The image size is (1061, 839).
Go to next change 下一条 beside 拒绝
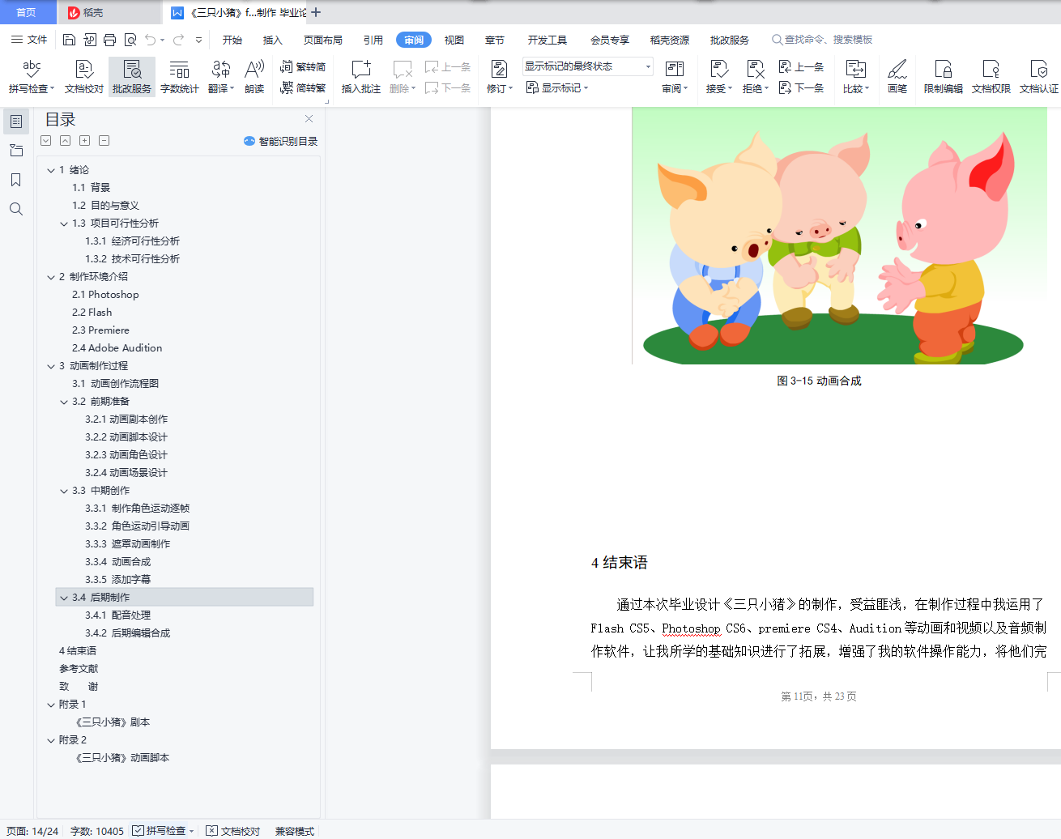click(x=802, y=87)
